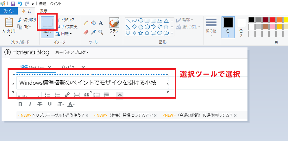Select the Magnifier tool
Screen dimensions: 288x141
[101, 32]
